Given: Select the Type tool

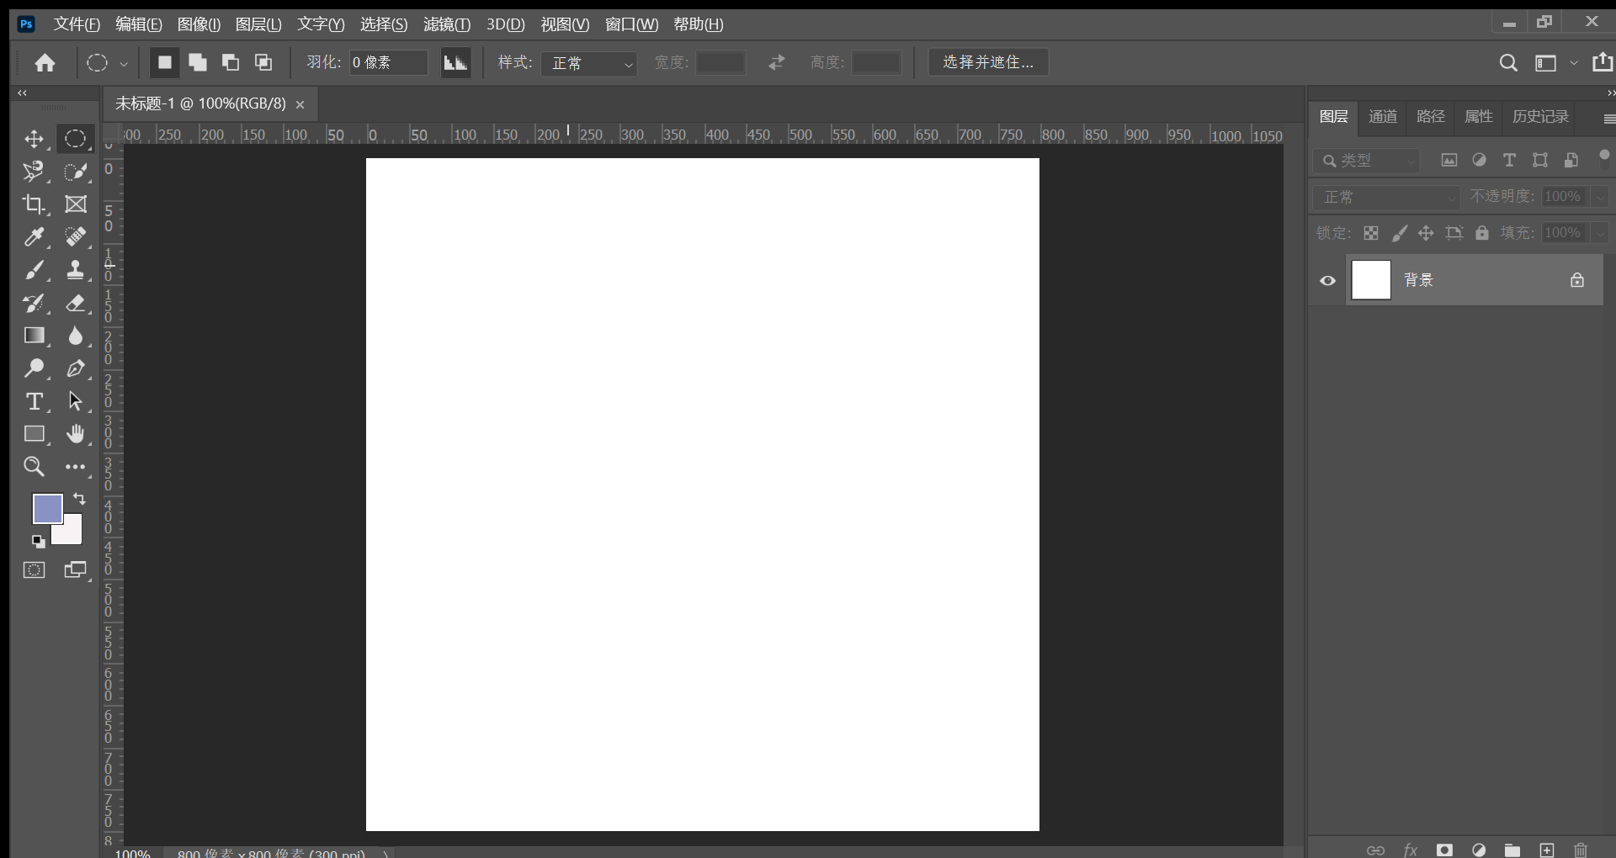Looking at the screenshot, I should (x=34, y=401).
